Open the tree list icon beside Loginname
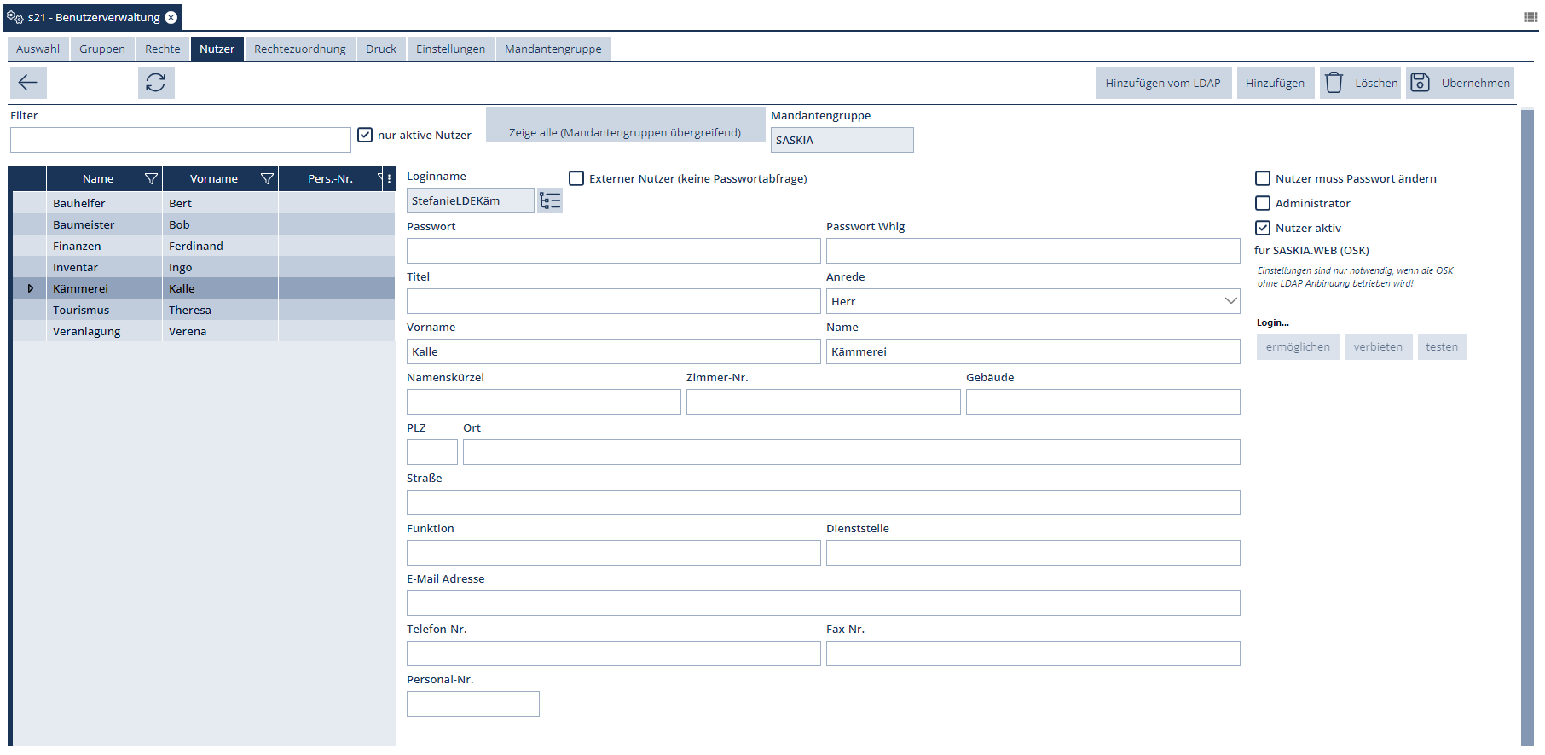 click(x=550, y=201)
